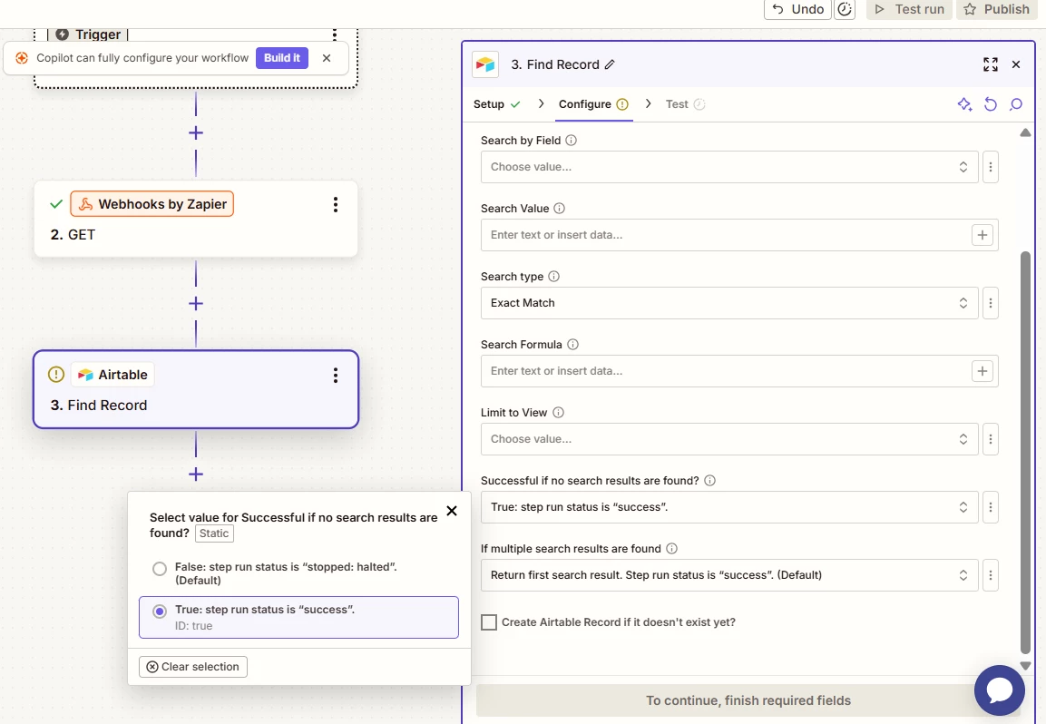Image resolution: width=1046 pixels, height=724 pixels.
Task: Show info for Successful if no results
Action: (709, 481)
